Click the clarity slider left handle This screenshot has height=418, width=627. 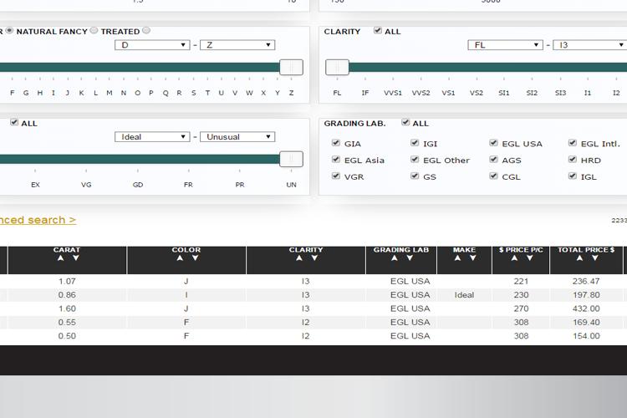(x=337, y=67)
